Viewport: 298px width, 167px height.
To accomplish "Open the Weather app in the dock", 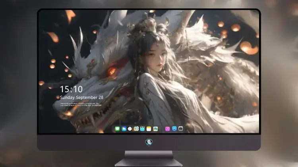I will (124, 129).
